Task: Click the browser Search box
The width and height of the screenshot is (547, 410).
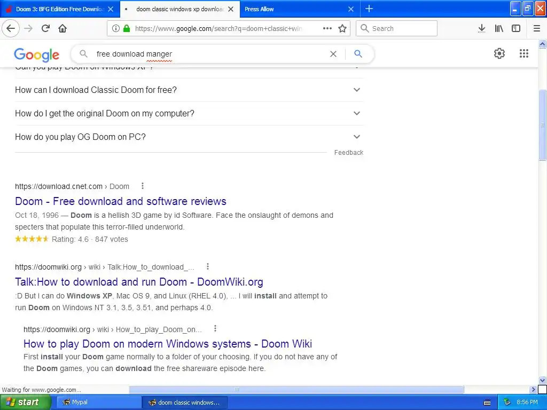Action: (x=397, y=28)
